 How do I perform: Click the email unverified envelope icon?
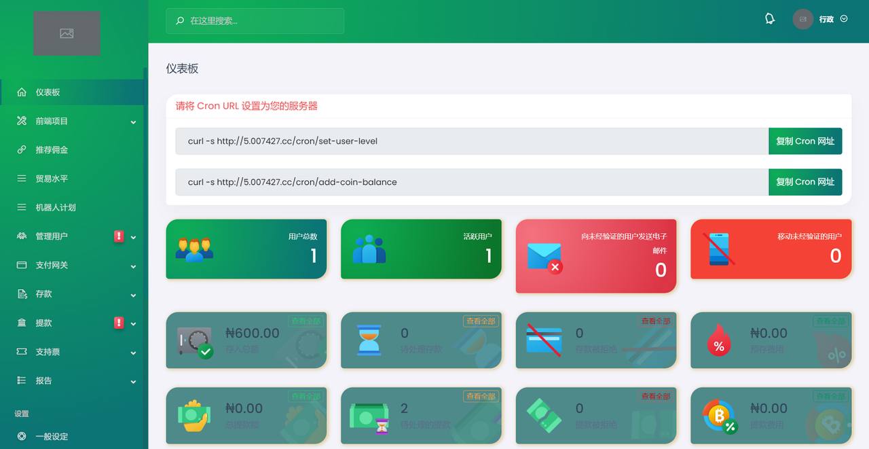[544, 257]
